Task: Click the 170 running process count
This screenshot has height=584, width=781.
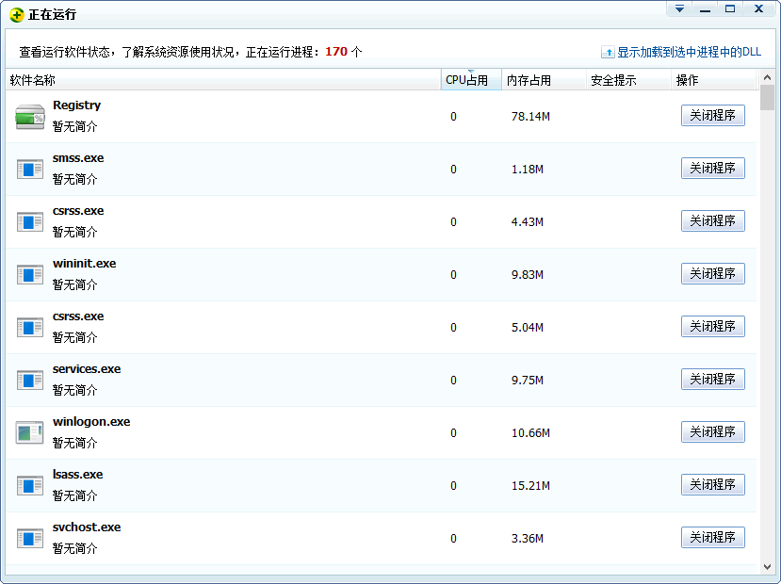Action: (x=336, y=52)
